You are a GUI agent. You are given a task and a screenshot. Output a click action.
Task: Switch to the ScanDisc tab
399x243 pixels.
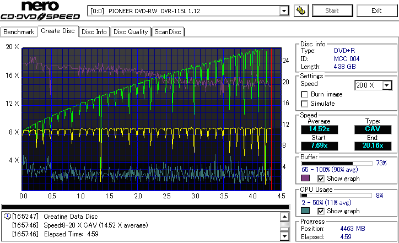[x=168, y=32]
